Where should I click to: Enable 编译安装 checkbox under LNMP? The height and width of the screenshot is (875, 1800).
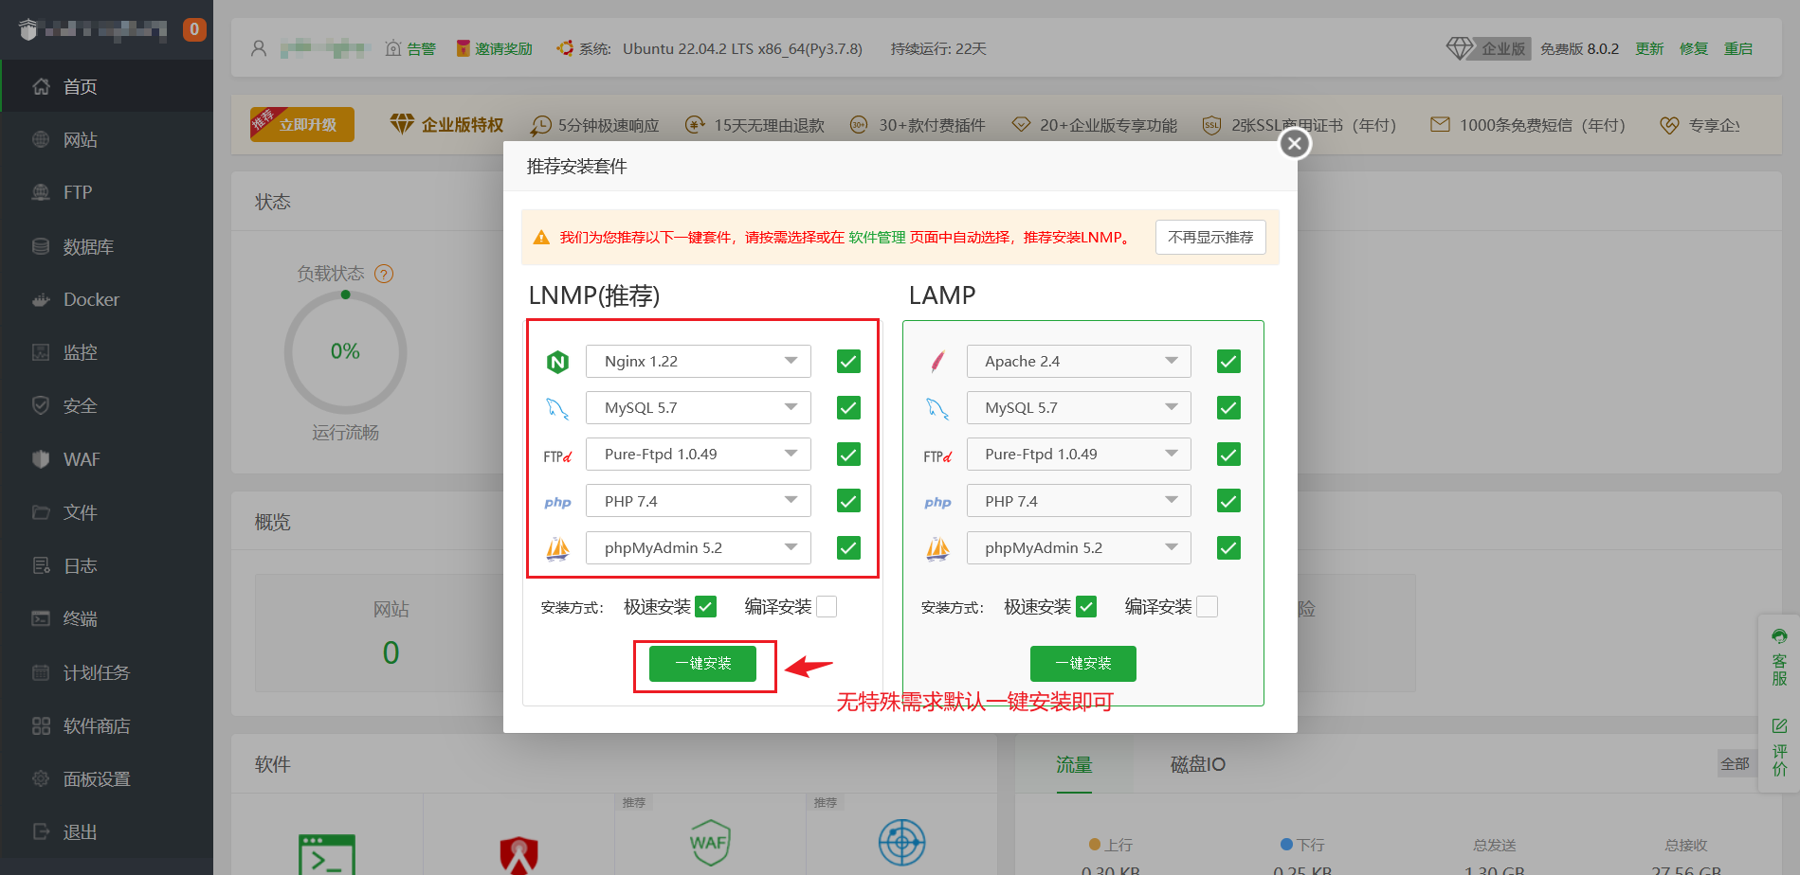coord(827,606)
